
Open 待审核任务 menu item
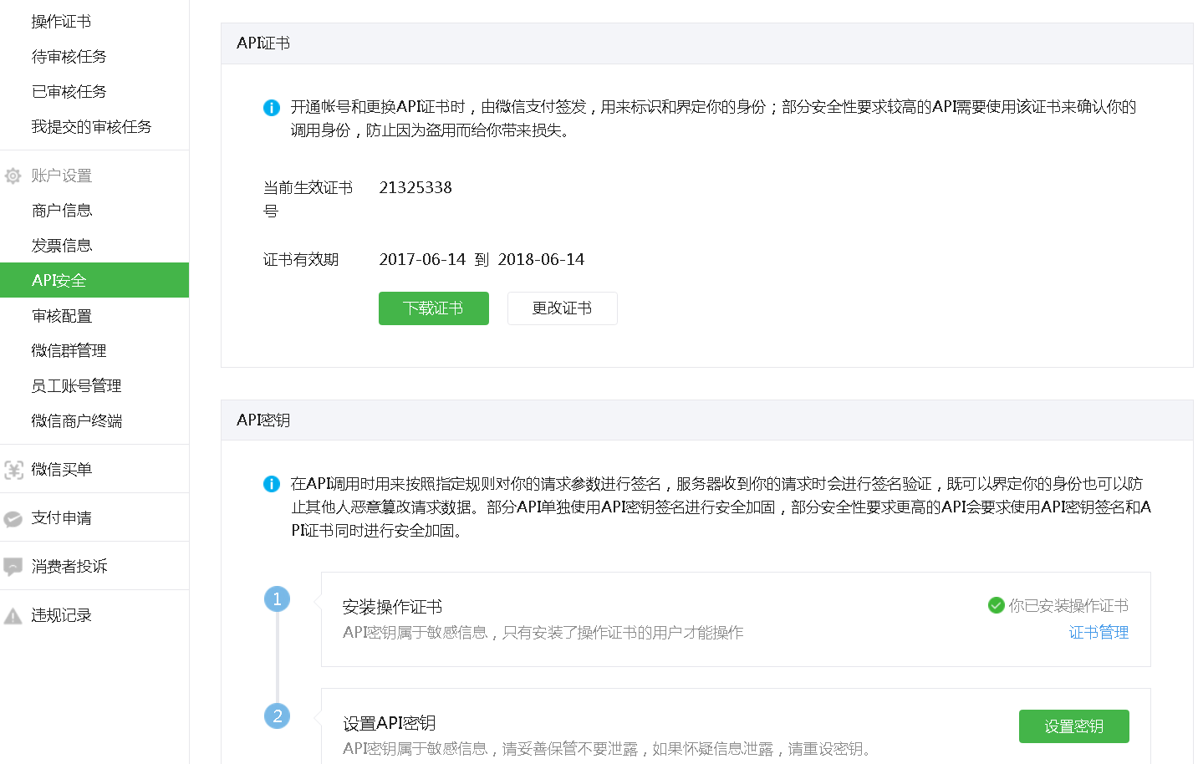[69, 57]
